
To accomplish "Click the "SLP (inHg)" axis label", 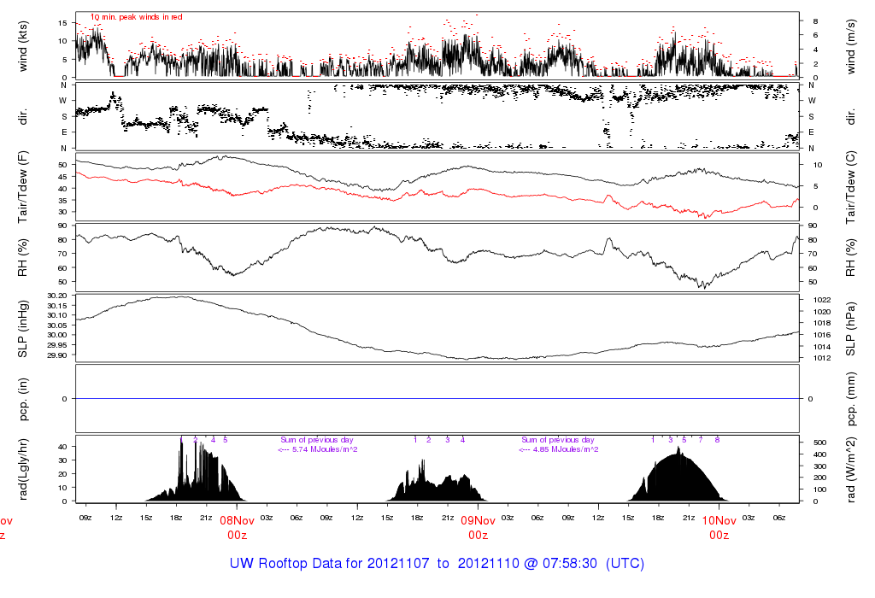I will [x=23, y=329].
